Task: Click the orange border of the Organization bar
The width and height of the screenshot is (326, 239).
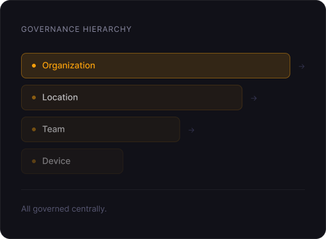Action: pos(155,54)
